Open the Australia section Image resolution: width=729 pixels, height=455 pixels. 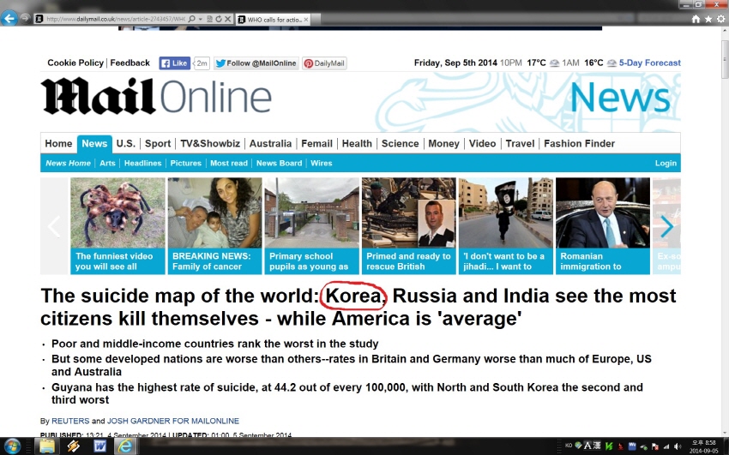pyautogui.click(x=270, y=143)
